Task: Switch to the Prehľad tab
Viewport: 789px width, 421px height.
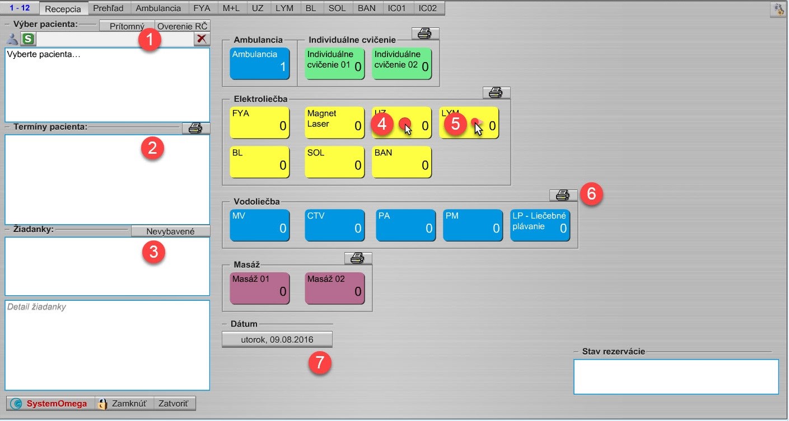Action: pyautogui.click(x=109, y=8)
